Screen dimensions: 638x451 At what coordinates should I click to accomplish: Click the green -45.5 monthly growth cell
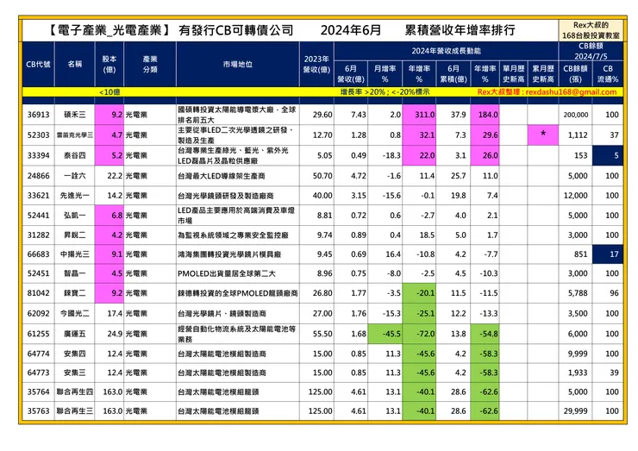[x=385, y=335]
